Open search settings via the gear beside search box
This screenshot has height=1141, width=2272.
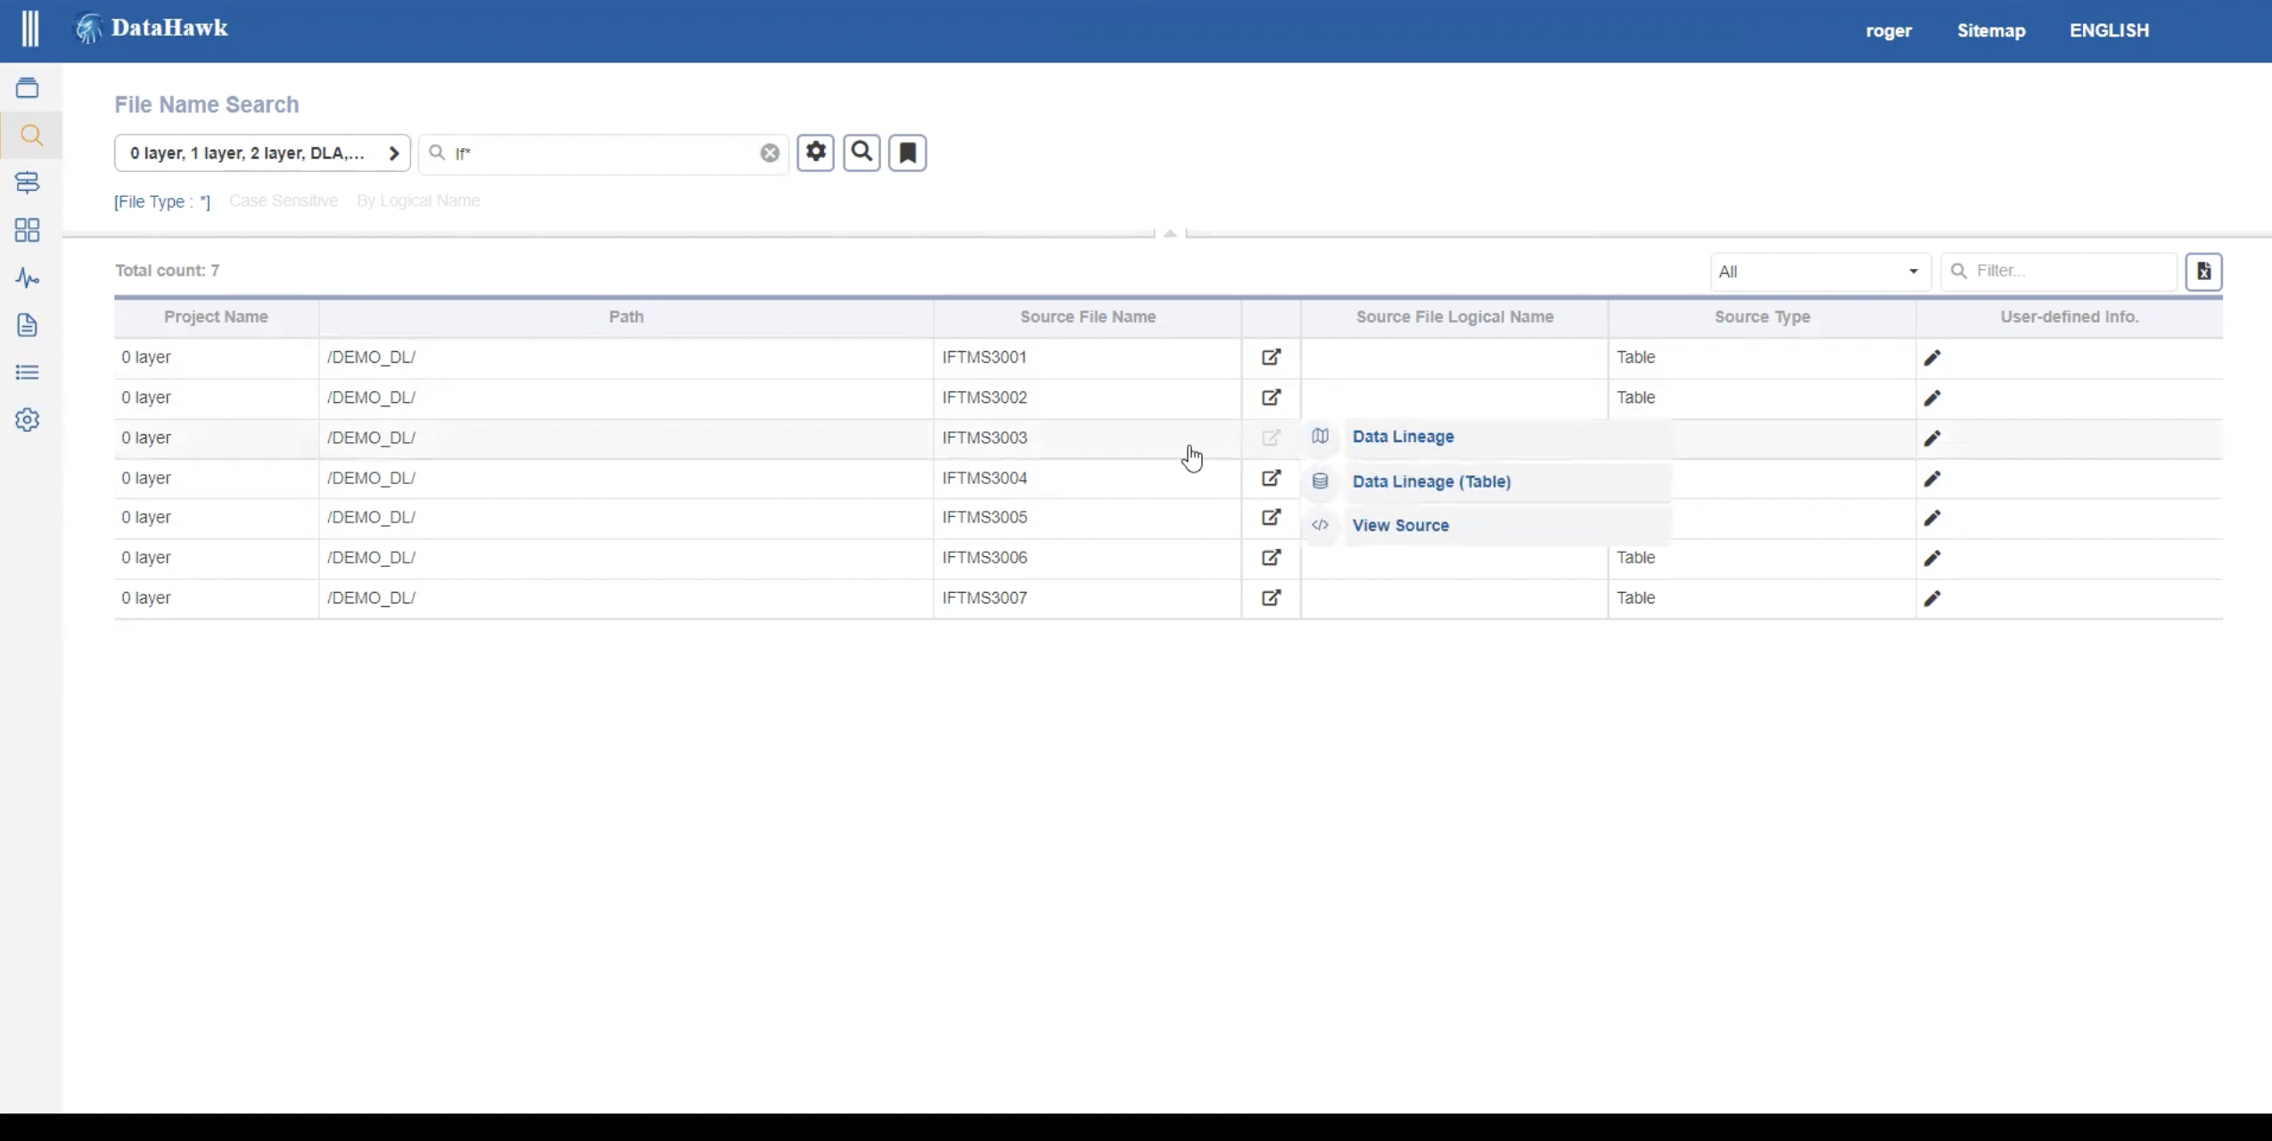tap(815, 152)
